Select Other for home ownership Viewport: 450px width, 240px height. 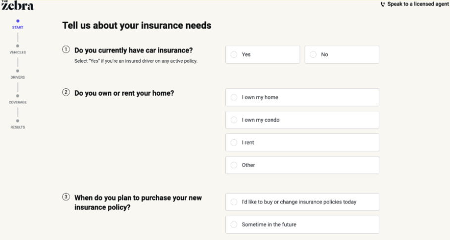click(302, 165)
